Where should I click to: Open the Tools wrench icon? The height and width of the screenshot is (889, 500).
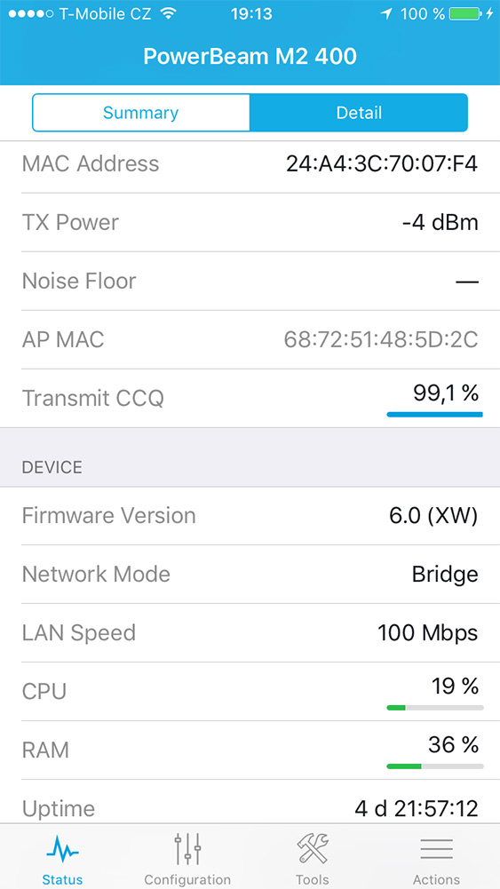coord(313,849)
